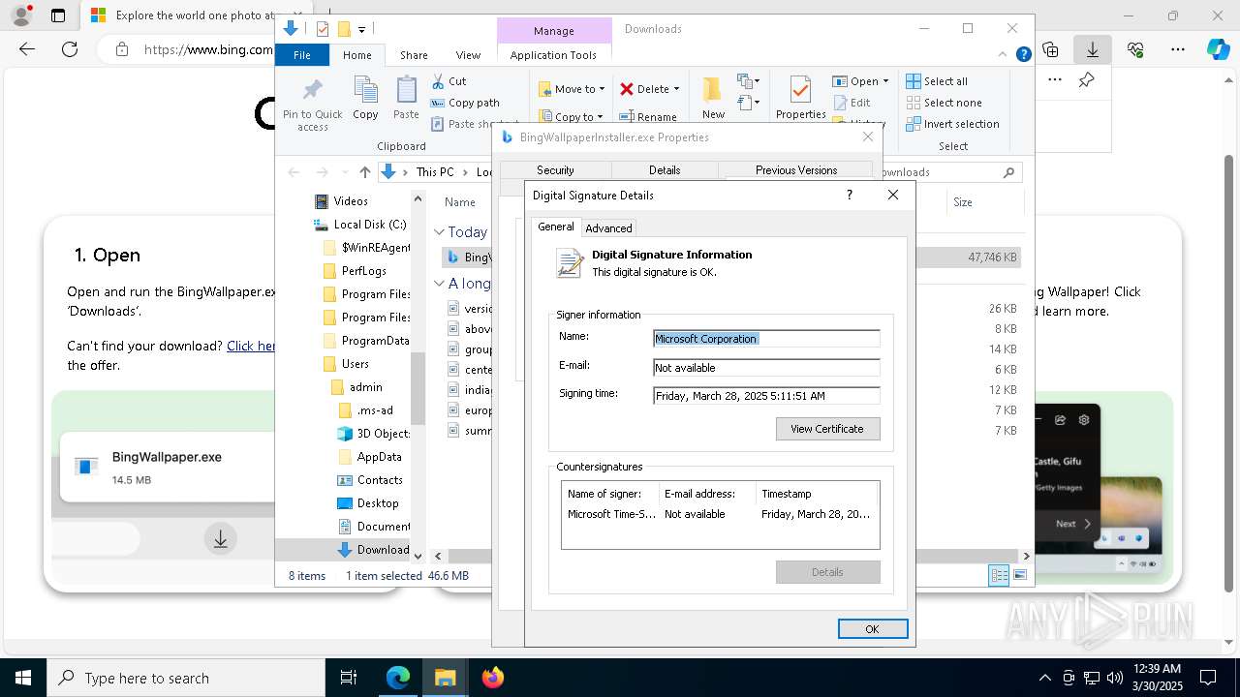Viewport: 1240px width, 697px height.
Task: Click Copy path in the ribbon
Action: coord(465,103)
